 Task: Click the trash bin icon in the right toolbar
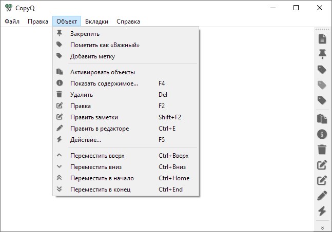point(322,150)
